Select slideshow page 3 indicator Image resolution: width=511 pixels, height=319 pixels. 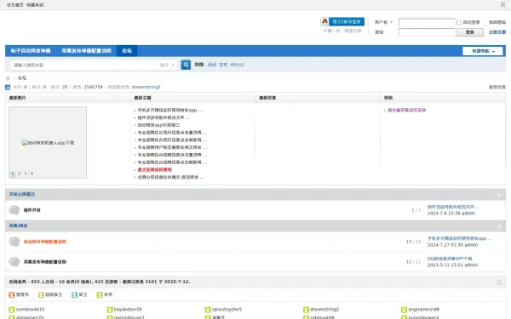[26, 174]
